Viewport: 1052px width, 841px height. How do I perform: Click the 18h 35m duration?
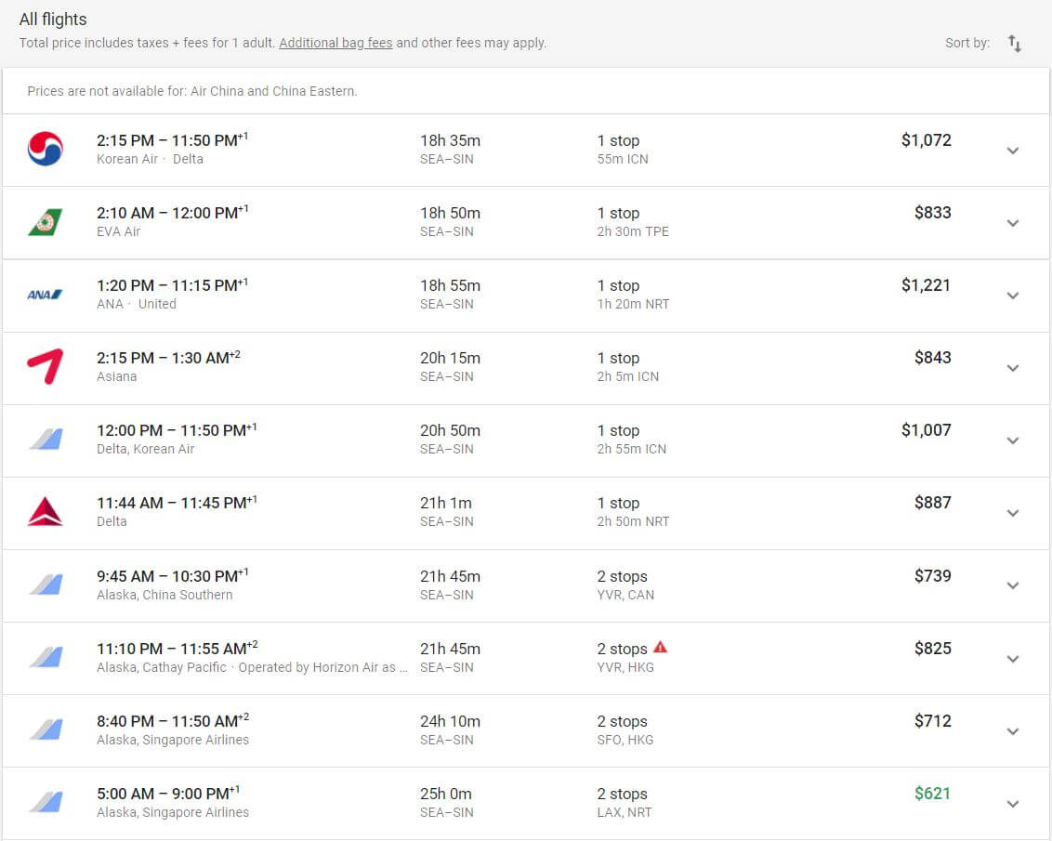[450, 140]
